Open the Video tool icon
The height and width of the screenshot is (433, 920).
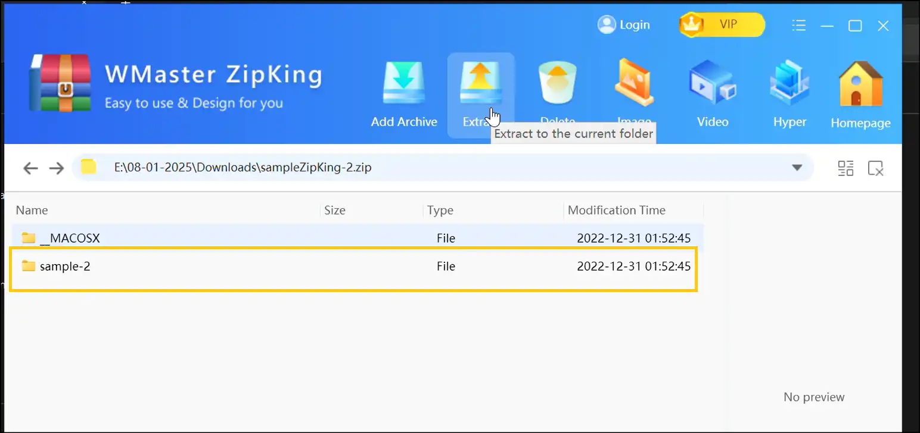point(713,82)
